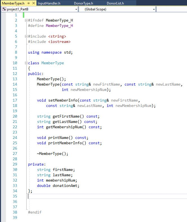
Task: Collapse the #include block outline
Action: click(x=26, y=36)
